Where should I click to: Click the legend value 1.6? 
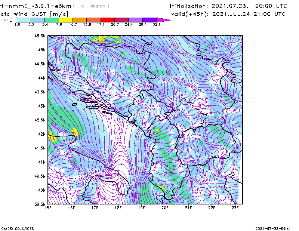pos(17,24)
